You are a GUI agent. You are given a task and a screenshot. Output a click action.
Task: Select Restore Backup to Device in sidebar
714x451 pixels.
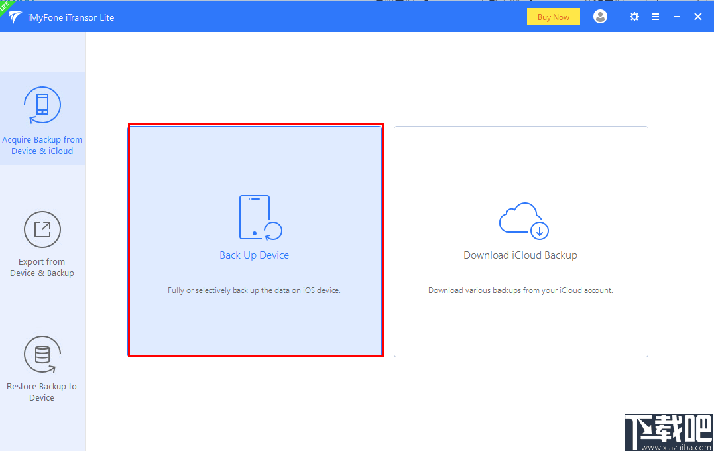[x=42, y=354]
